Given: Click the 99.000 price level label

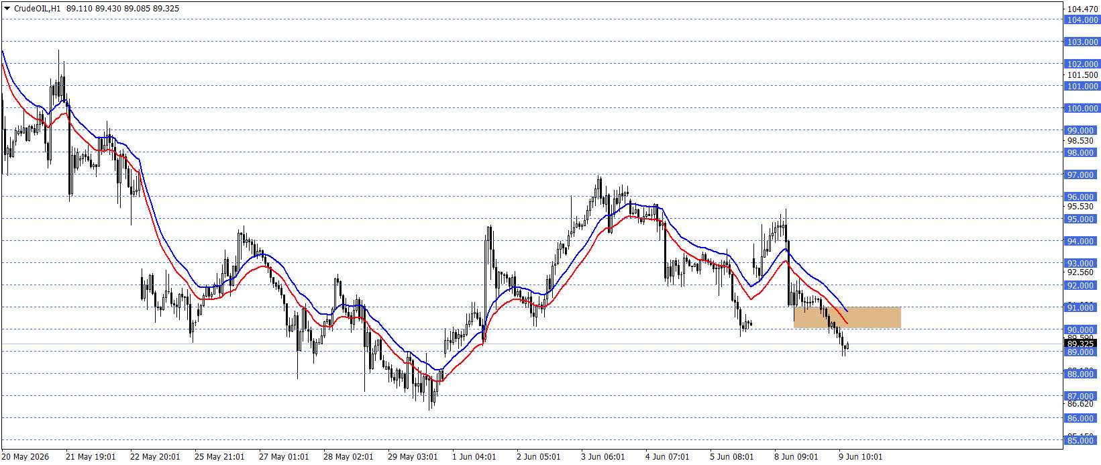Looking at the screenshot, I should coord(1082,131).
